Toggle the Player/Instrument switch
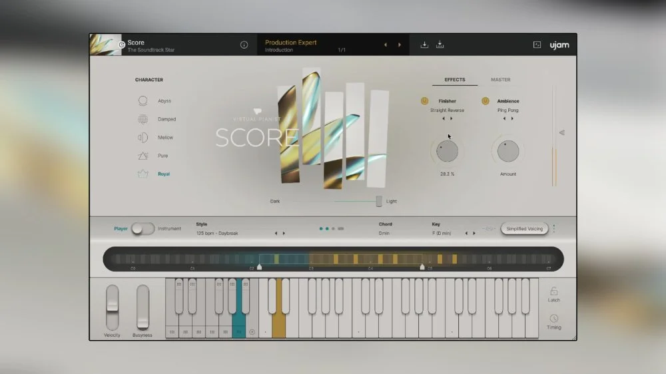Image resolution: width=666 pixels, height=374 pixels. pos(143,228)
